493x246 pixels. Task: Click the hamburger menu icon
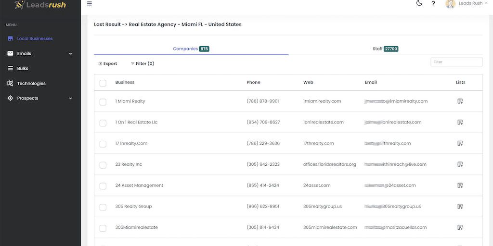pos(90,4)
